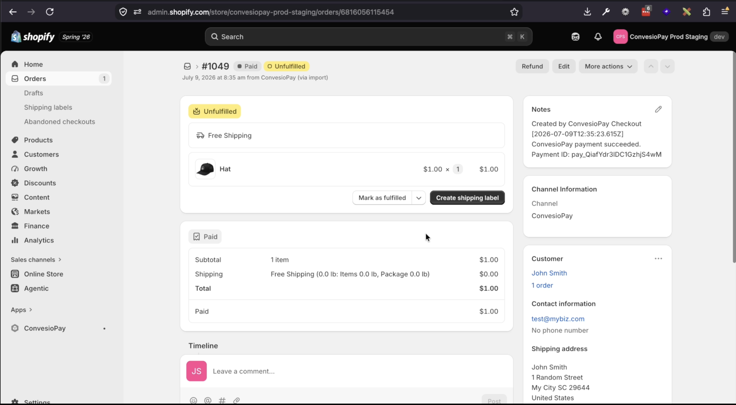
Task: Open Shipping labels in the sidebar
Action: point(48,107)
